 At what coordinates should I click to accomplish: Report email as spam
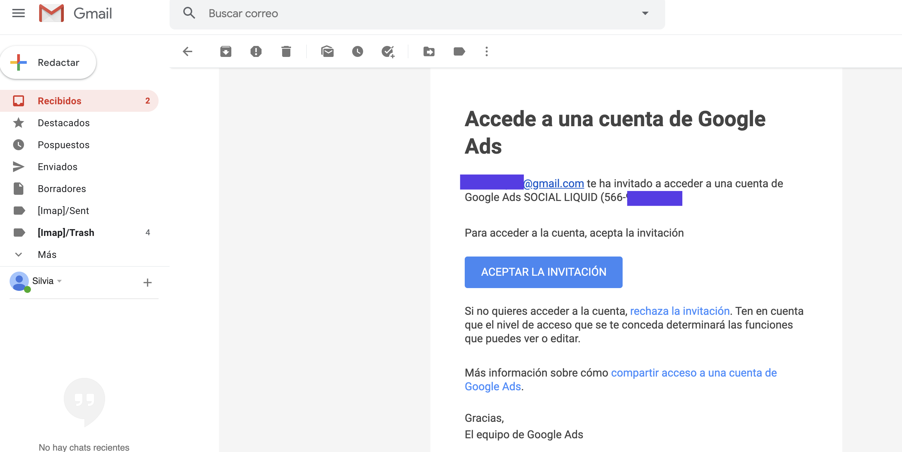point(256,51)
